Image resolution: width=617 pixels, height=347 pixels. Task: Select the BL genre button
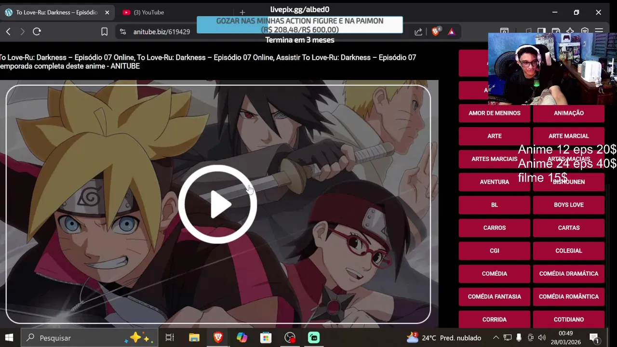click(495, 205)
